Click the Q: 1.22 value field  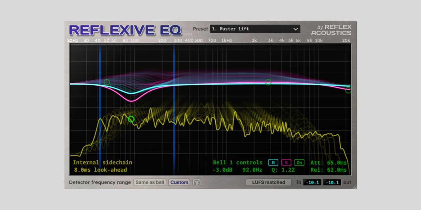coord(283,170)
